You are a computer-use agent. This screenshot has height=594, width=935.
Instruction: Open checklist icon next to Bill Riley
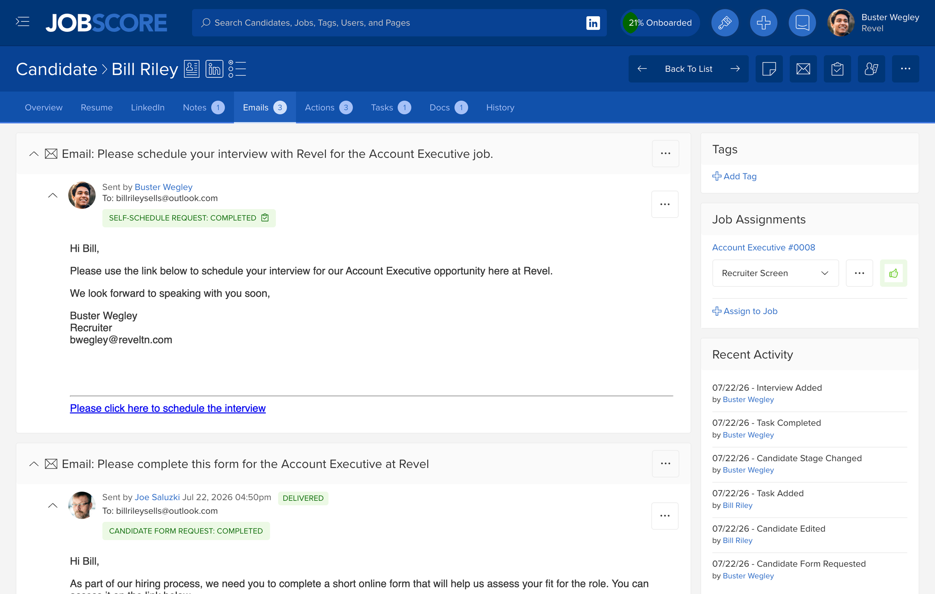pos(237,69)
